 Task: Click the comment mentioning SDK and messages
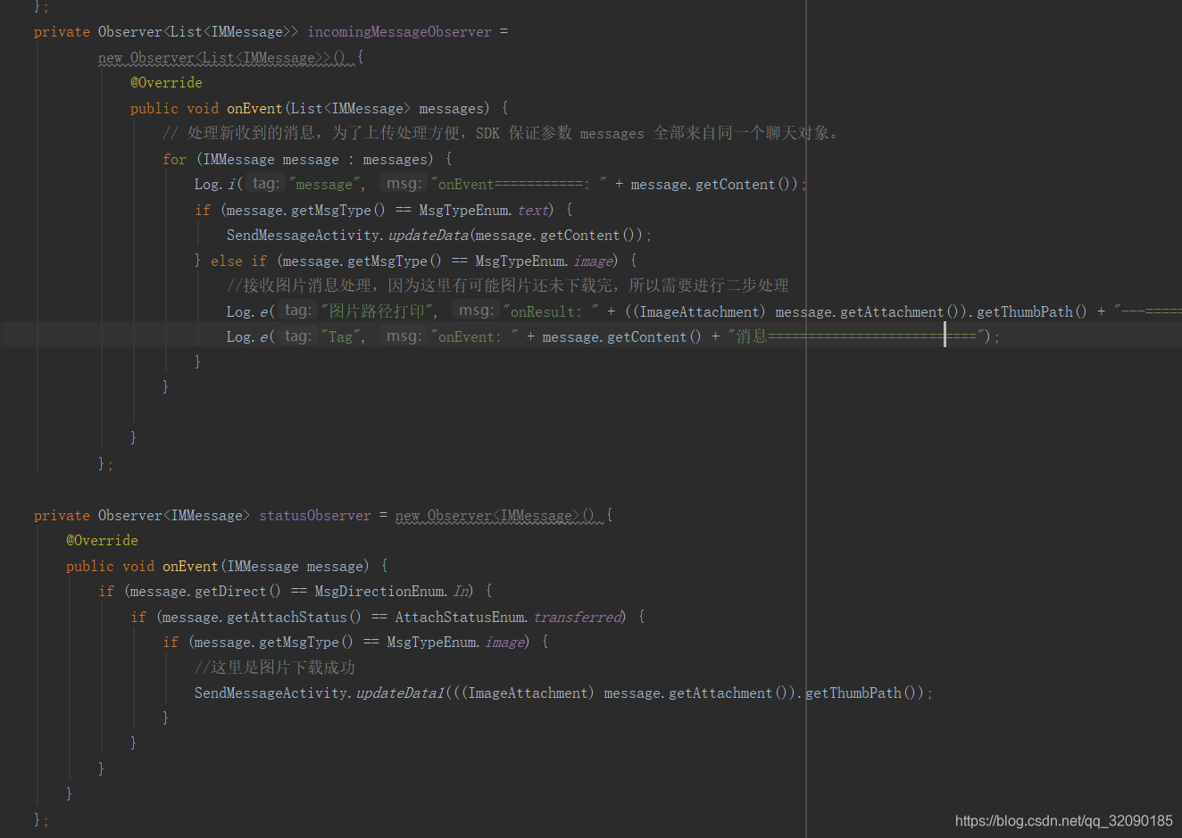[x=501, y=133]
